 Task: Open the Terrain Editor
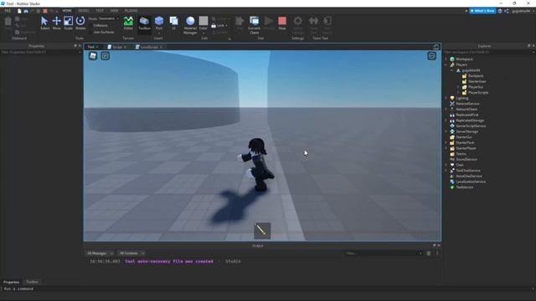point(128,23)
